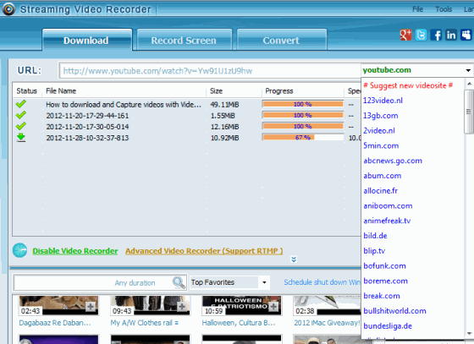Select 5min.com from site list

tap(381, 145)
